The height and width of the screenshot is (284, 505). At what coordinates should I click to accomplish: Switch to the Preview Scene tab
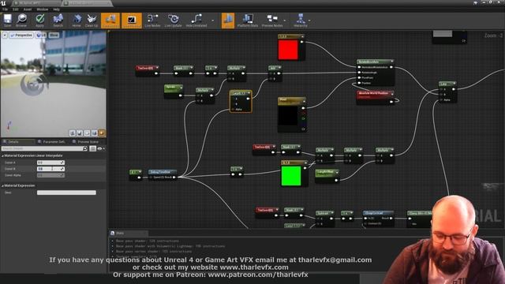pyautogui.click(x=87, y=142)
